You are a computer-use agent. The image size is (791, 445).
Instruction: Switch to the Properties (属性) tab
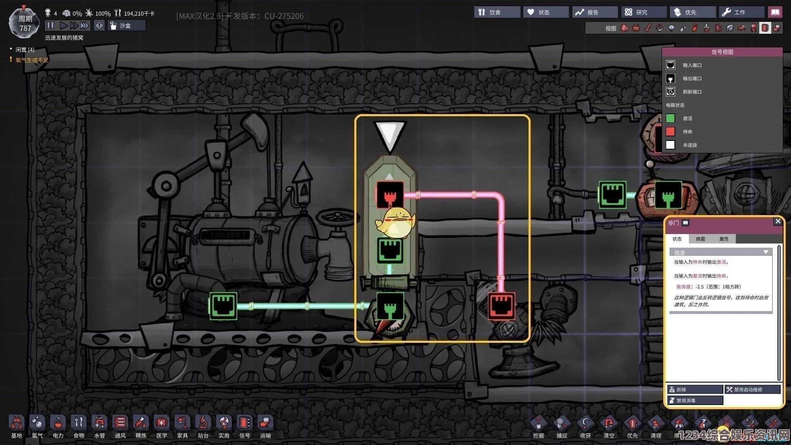pyautogui.click(x=724, y=239)
